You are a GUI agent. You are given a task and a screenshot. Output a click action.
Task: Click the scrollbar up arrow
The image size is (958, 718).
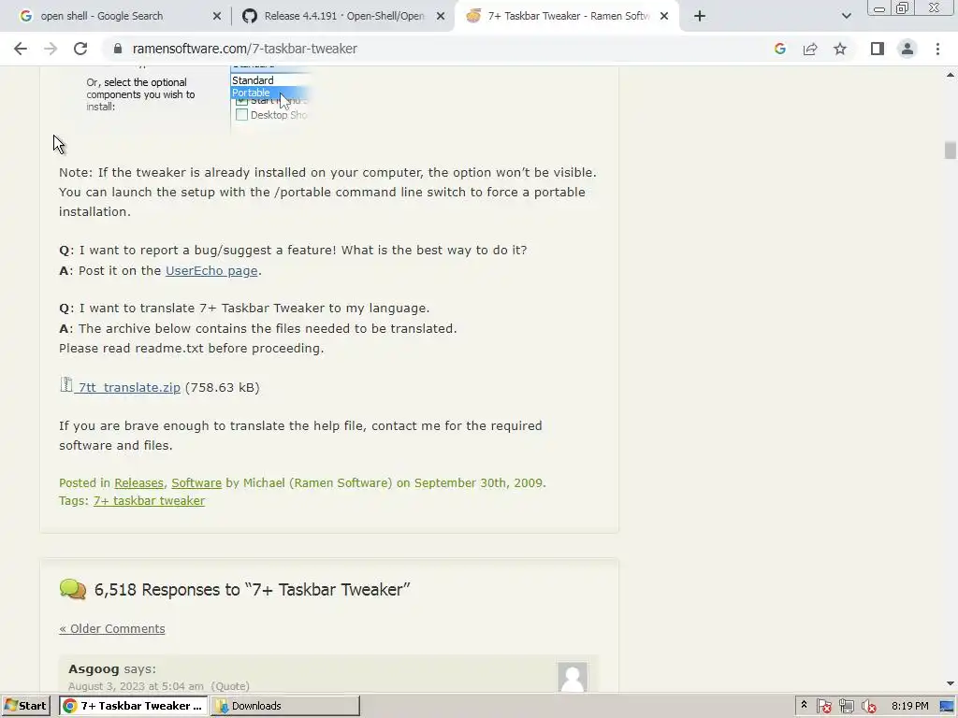pyautogui.click(x=951, y=75)
